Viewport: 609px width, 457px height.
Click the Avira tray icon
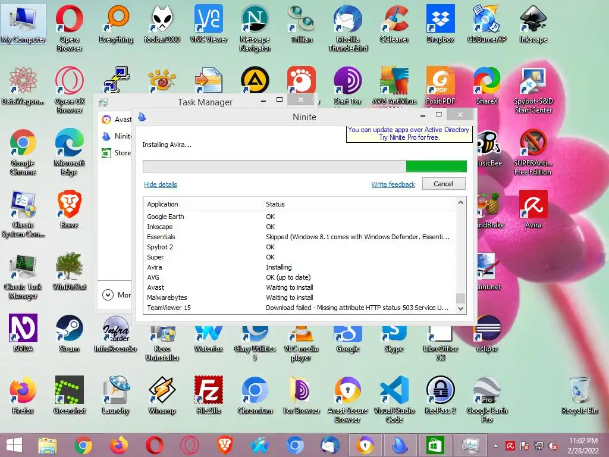(x=510, y=446)
